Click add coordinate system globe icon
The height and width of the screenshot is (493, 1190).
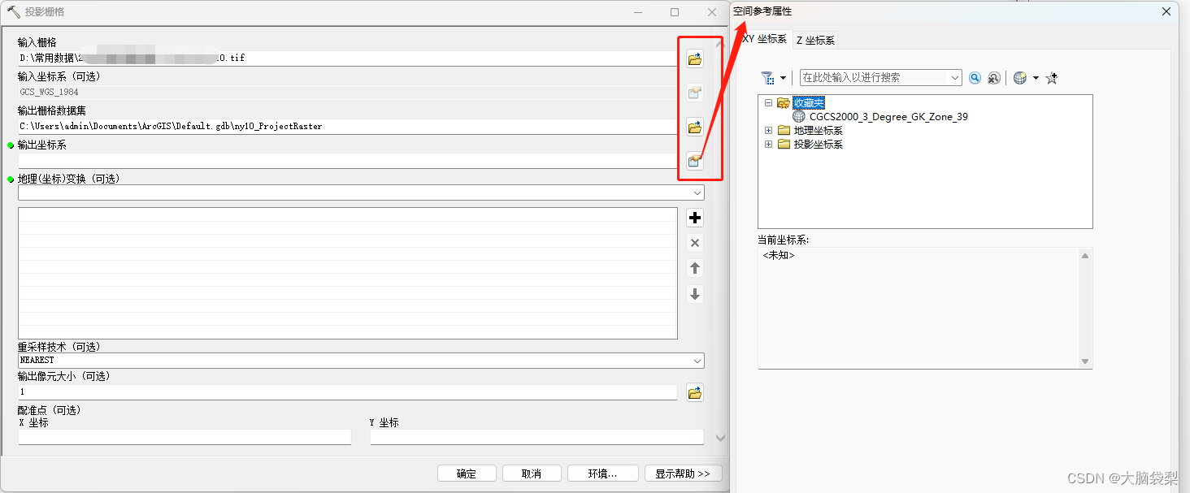pos(1020,78)
